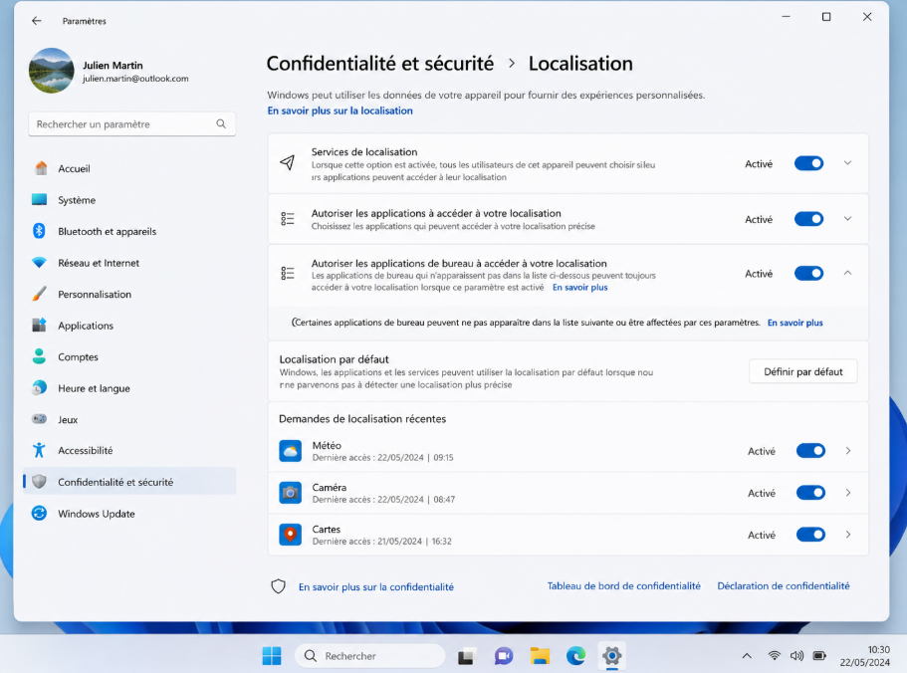Click the Windows Update refresh icon
Viewport: 907px width, 673px height.
pos(40,513)
